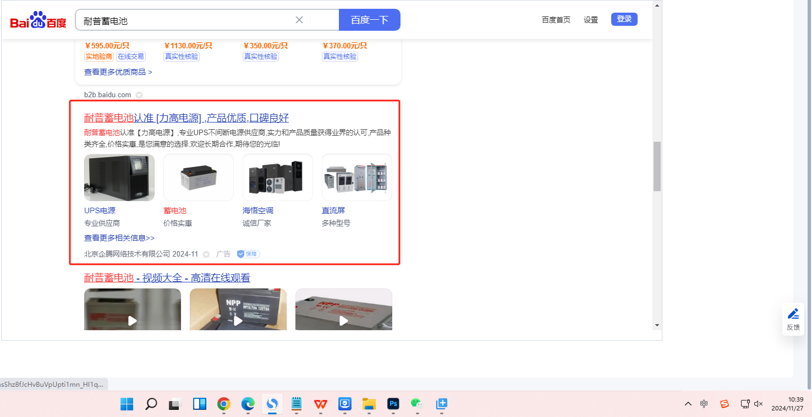Open the red 蓄电池 category link

point(175,210)
